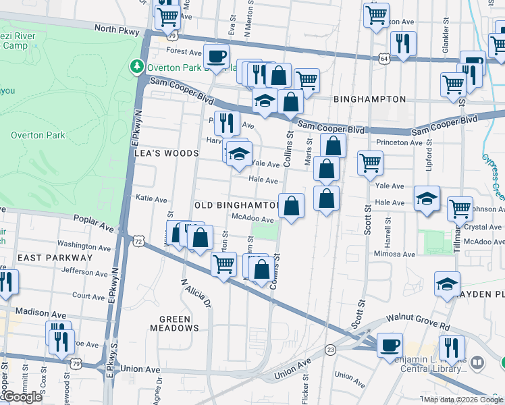Click the GREEN MEADOWS neighborhood label

coord(175,323)
